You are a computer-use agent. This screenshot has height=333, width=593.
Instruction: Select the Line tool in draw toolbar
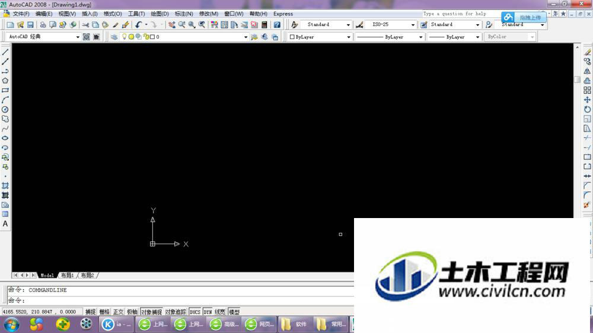tap(5, 52)
